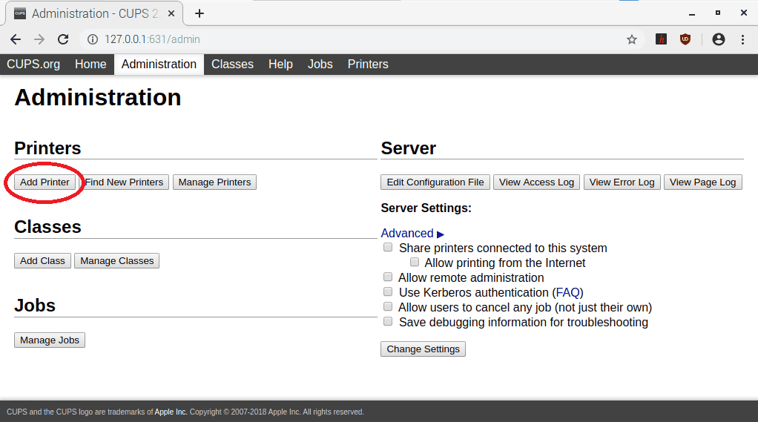Toggle Allow remote administration checkbox
Image resolution: width=758 pixels, height=422 pixels.
[388, 277]
